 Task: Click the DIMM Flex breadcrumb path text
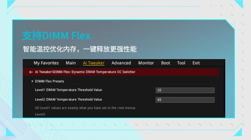click(x=85, y=72)
